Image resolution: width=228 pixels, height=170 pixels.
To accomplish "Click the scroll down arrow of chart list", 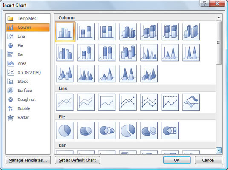I will [x=219, y=150].
